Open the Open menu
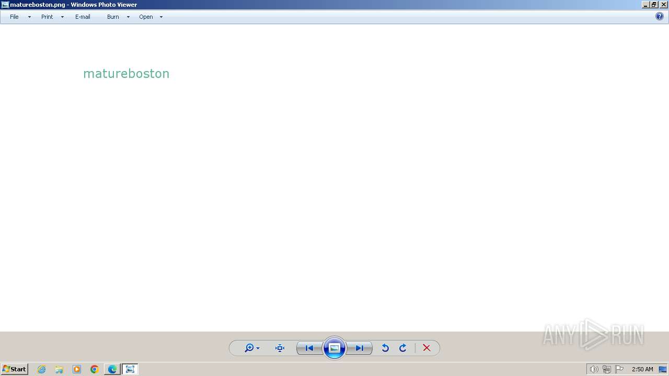This screenshot has height=376, width=669. coord(146,17)
